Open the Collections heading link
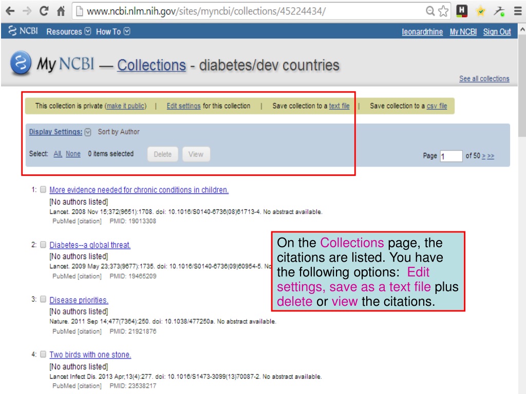The width and height of the screenshot is (526, 394). (x=152, y=65)
